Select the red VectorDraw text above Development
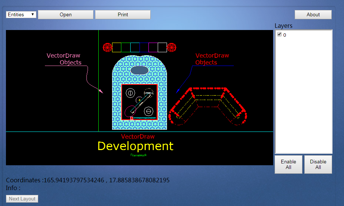This screenshot has height=206, width=344. [x=138, y=136]
